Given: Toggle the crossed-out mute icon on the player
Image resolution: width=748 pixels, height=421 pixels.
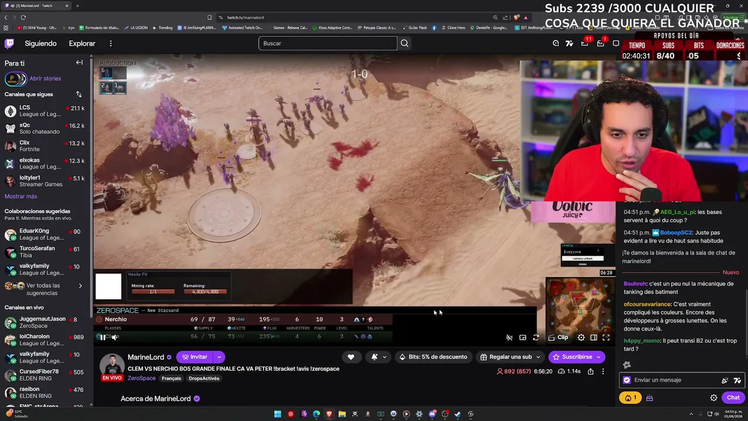Looking at the screenshot, I should coord(510,337).
